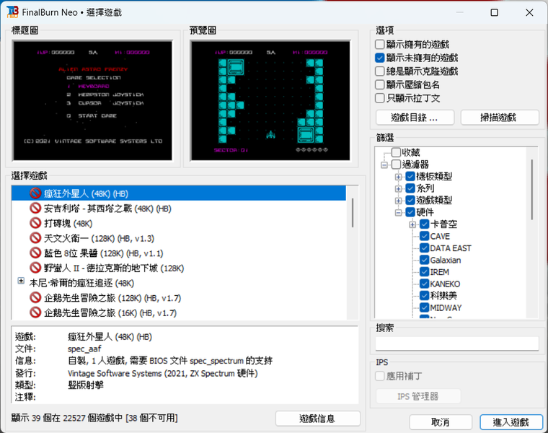
Task: Click the 標題圖 title screenshot thumbnail
Action: coord(92,100)
